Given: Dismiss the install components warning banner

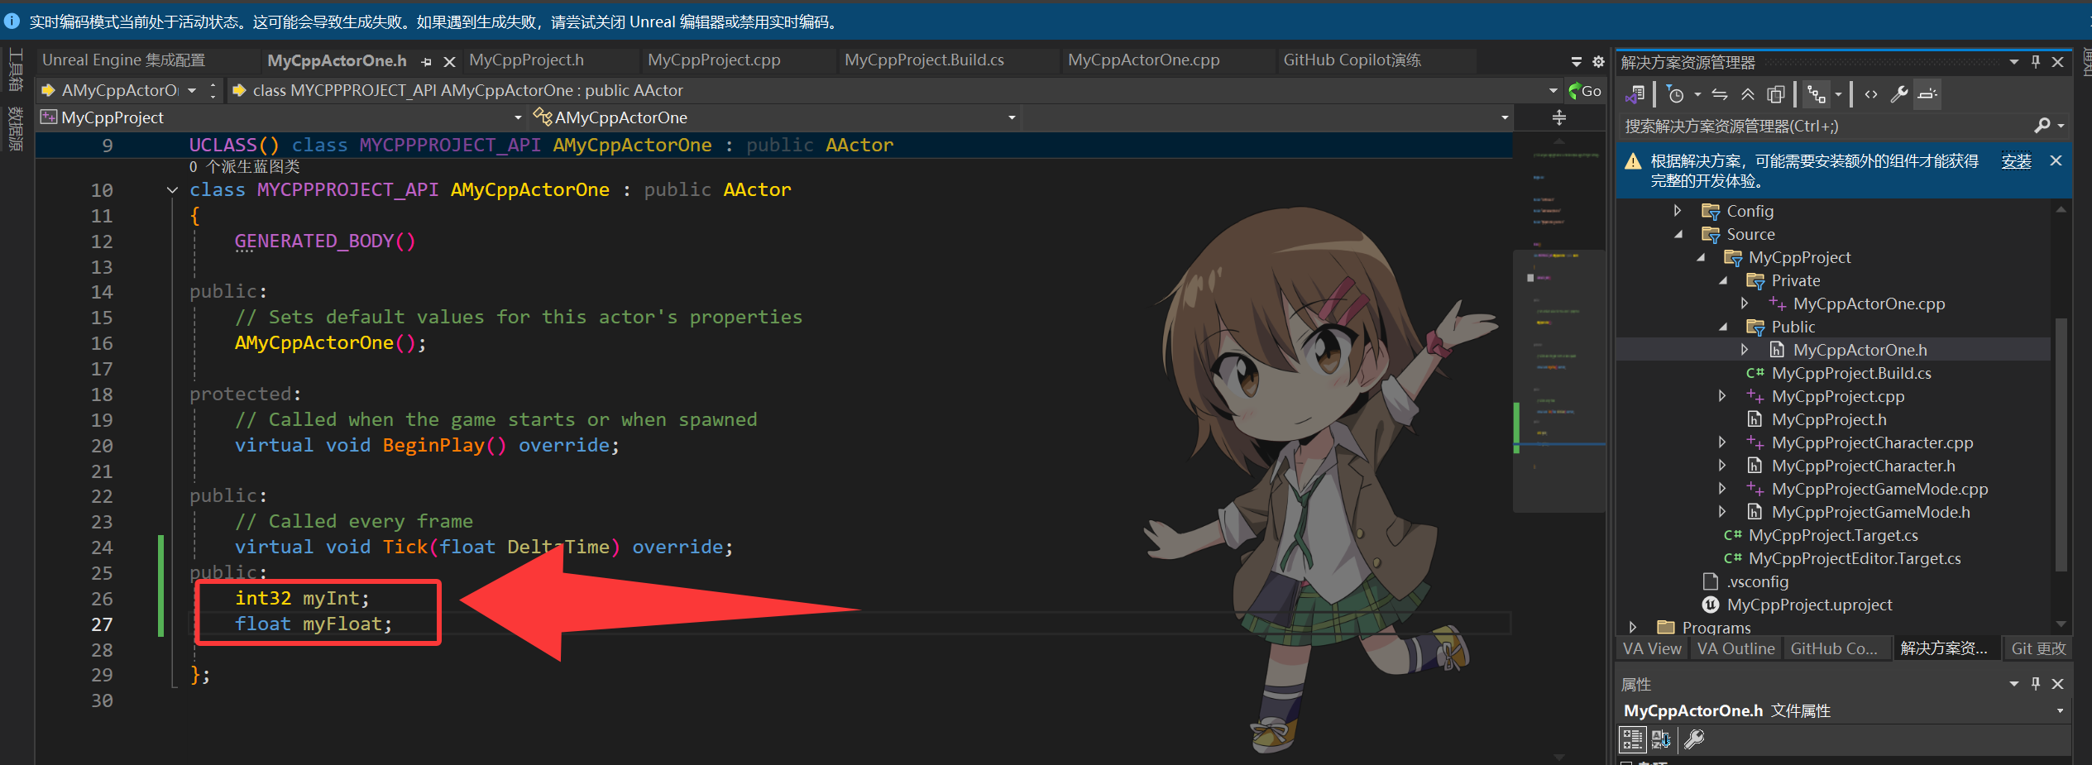Looking at the screenshot, I should tap(2056, 161).
